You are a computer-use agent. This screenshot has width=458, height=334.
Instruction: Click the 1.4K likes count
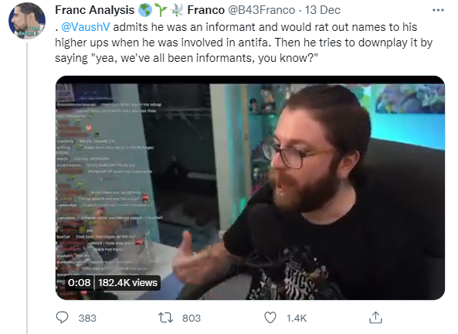coord(297,319)
